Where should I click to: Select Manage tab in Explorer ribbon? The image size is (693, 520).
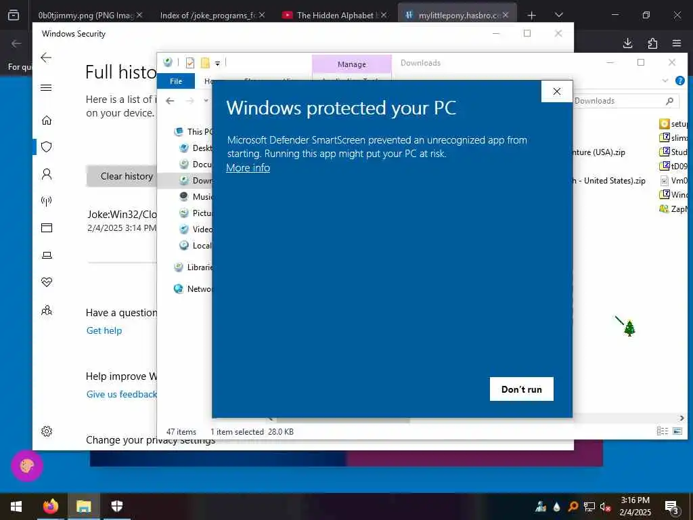[x=352, y=64]
